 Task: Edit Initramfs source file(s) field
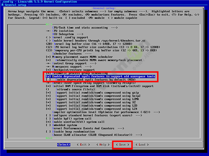tap(70, 89)
